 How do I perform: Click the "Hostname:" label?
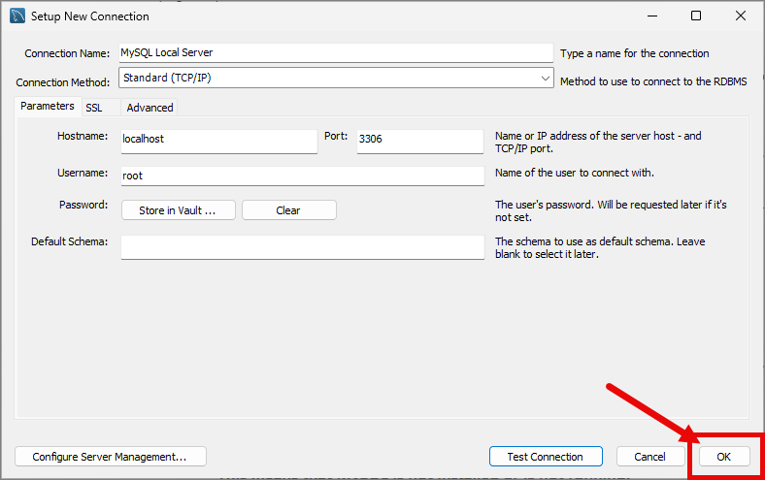point(83,136)
